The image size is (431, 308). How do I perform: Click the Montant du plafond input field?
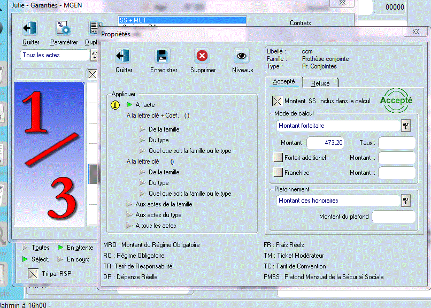click(x=393, y=217)
